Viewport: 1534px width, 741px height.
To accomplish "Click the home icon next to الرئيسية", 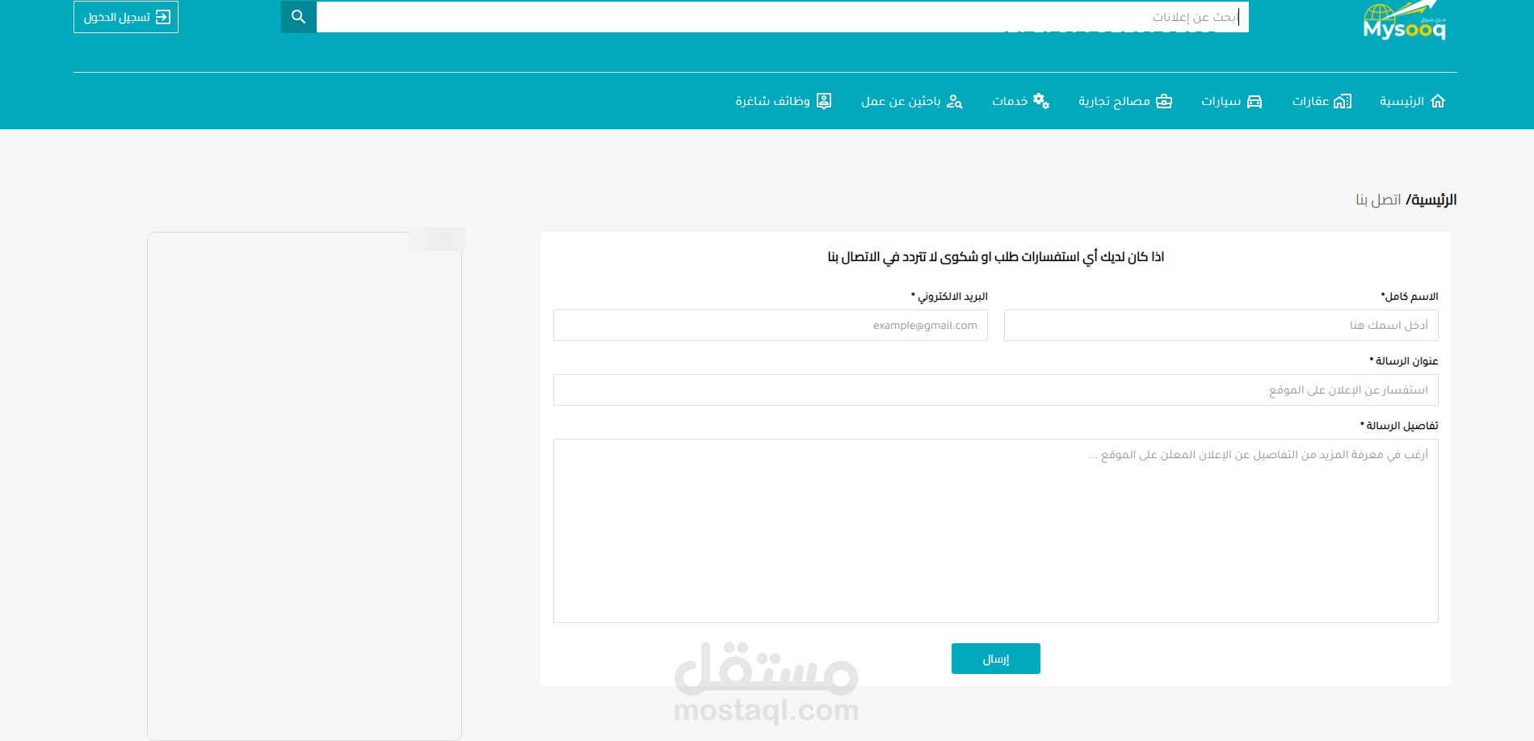I will pos(1438,101).
